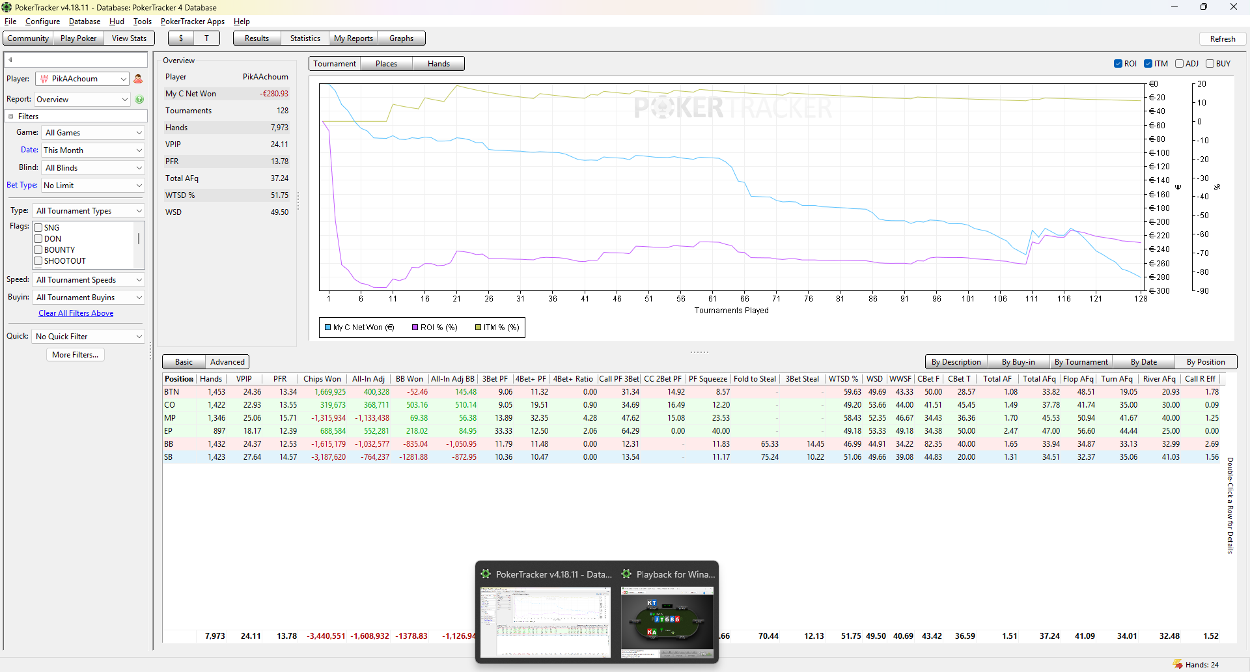Screen dimensions: 1250x672
Task: Enable the BUY checkbox
Action: pyautogui.click(x=1210, y=64)
